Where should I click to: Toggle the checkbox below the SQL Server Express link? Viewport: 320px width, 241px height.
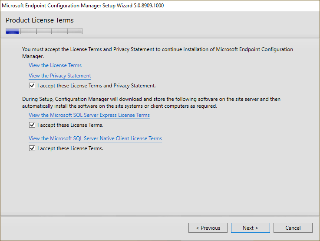pos(32,125)
